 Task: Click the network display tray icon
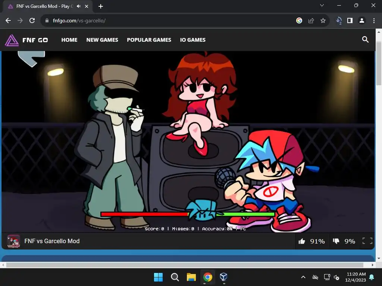pyautogui.click(x=327, y=277)
